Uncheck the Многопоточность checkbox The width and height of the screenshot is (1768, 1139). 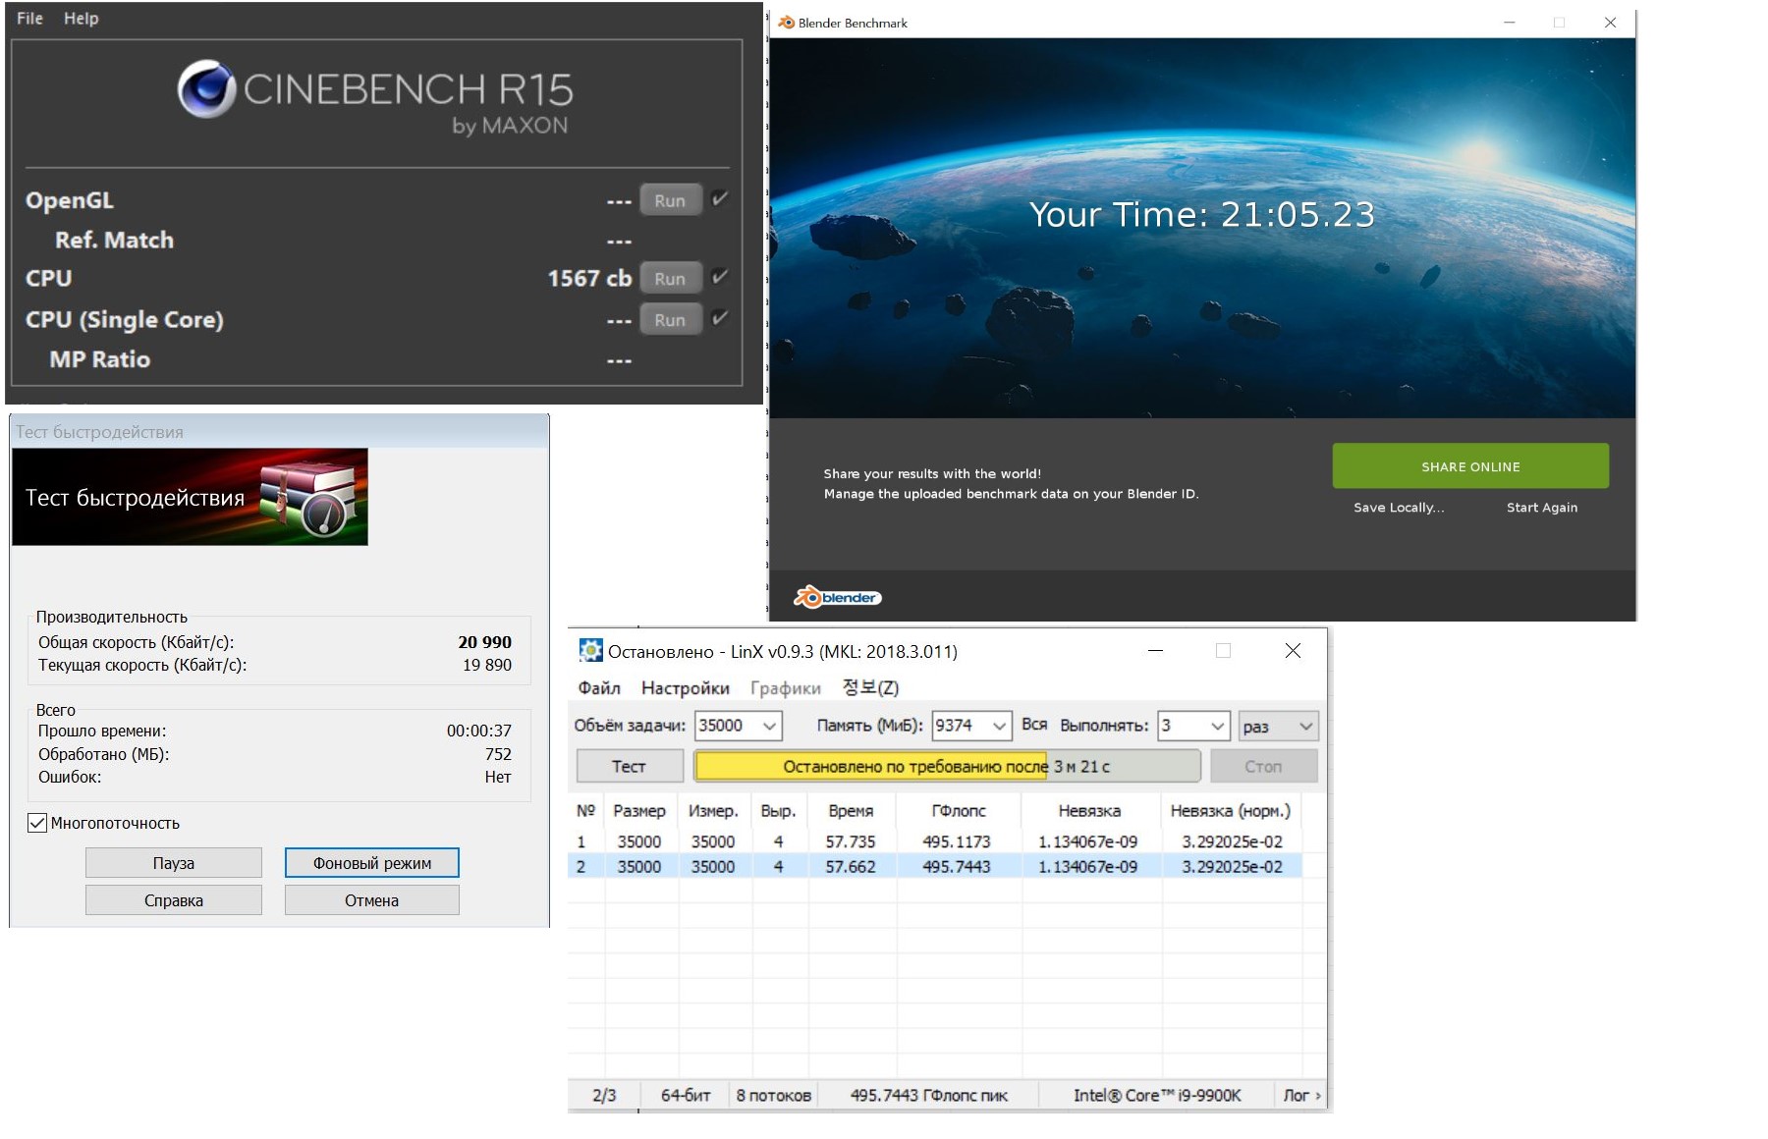click(37, 823)
